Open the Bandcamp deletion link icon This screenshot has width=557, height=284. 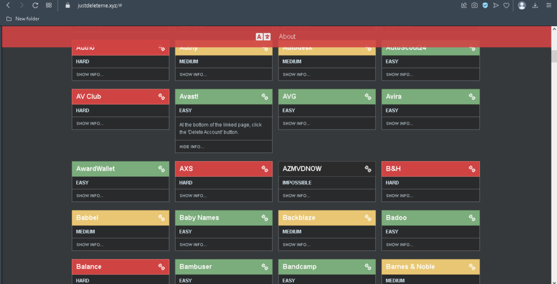[368, 267]
